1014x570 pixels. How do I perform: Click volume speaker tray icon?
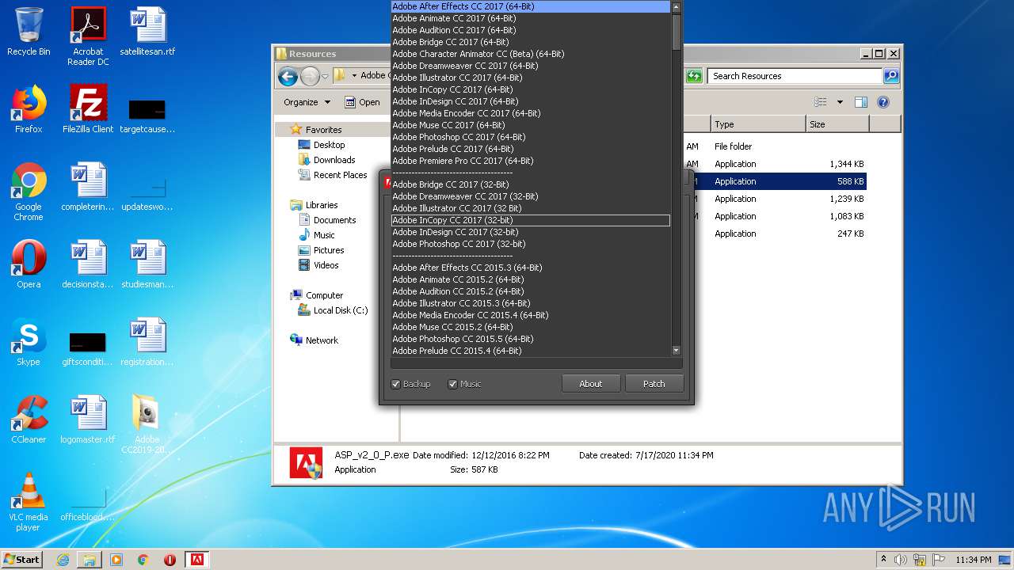click(x=901, y=560)
